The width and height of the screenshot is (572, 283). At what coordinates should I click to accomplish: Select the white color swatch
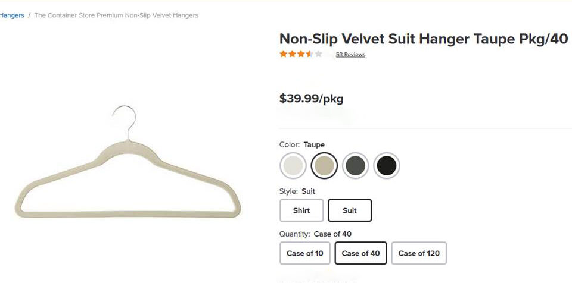point(293,166)
